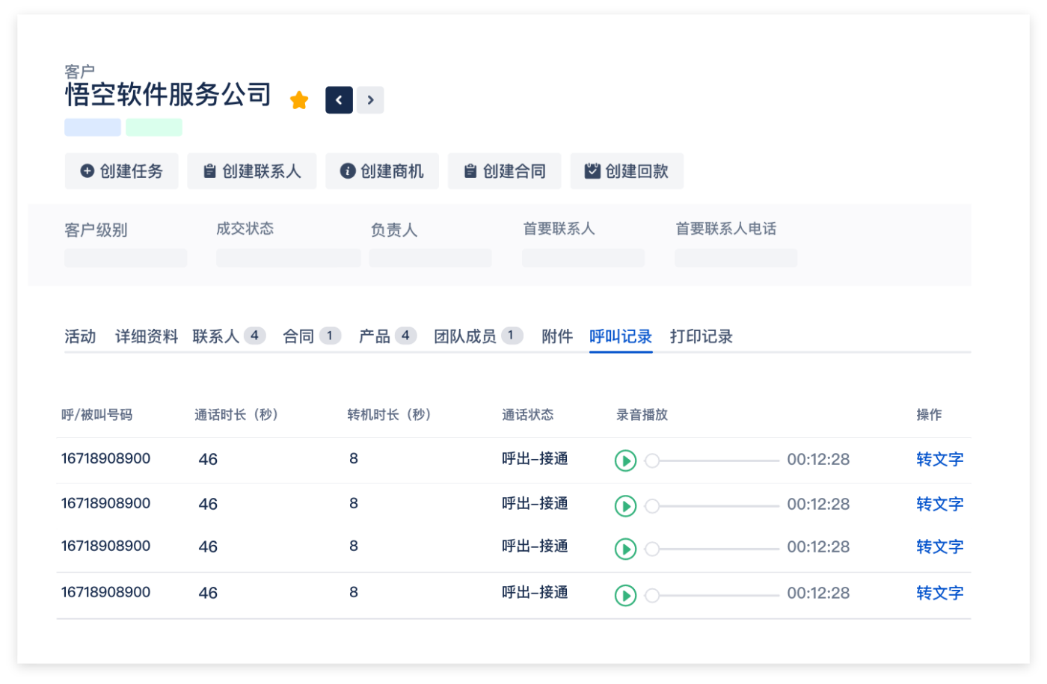Switch to the 活动 tab
The height and width of the screenshot is (684, 1047).
point(80,336)
